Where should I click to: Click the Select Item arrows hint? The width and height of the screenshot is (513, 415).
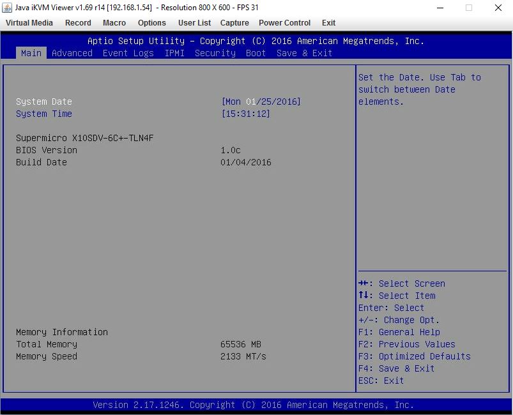coord(397,296)
